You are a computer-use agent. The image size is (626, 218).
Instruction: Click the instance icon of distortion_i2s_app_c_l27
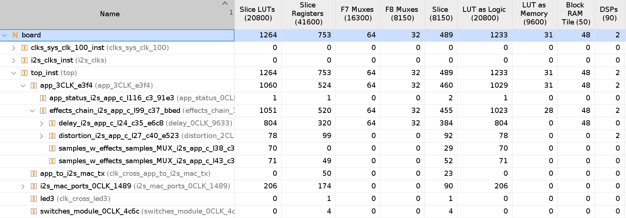pos(52,136)
